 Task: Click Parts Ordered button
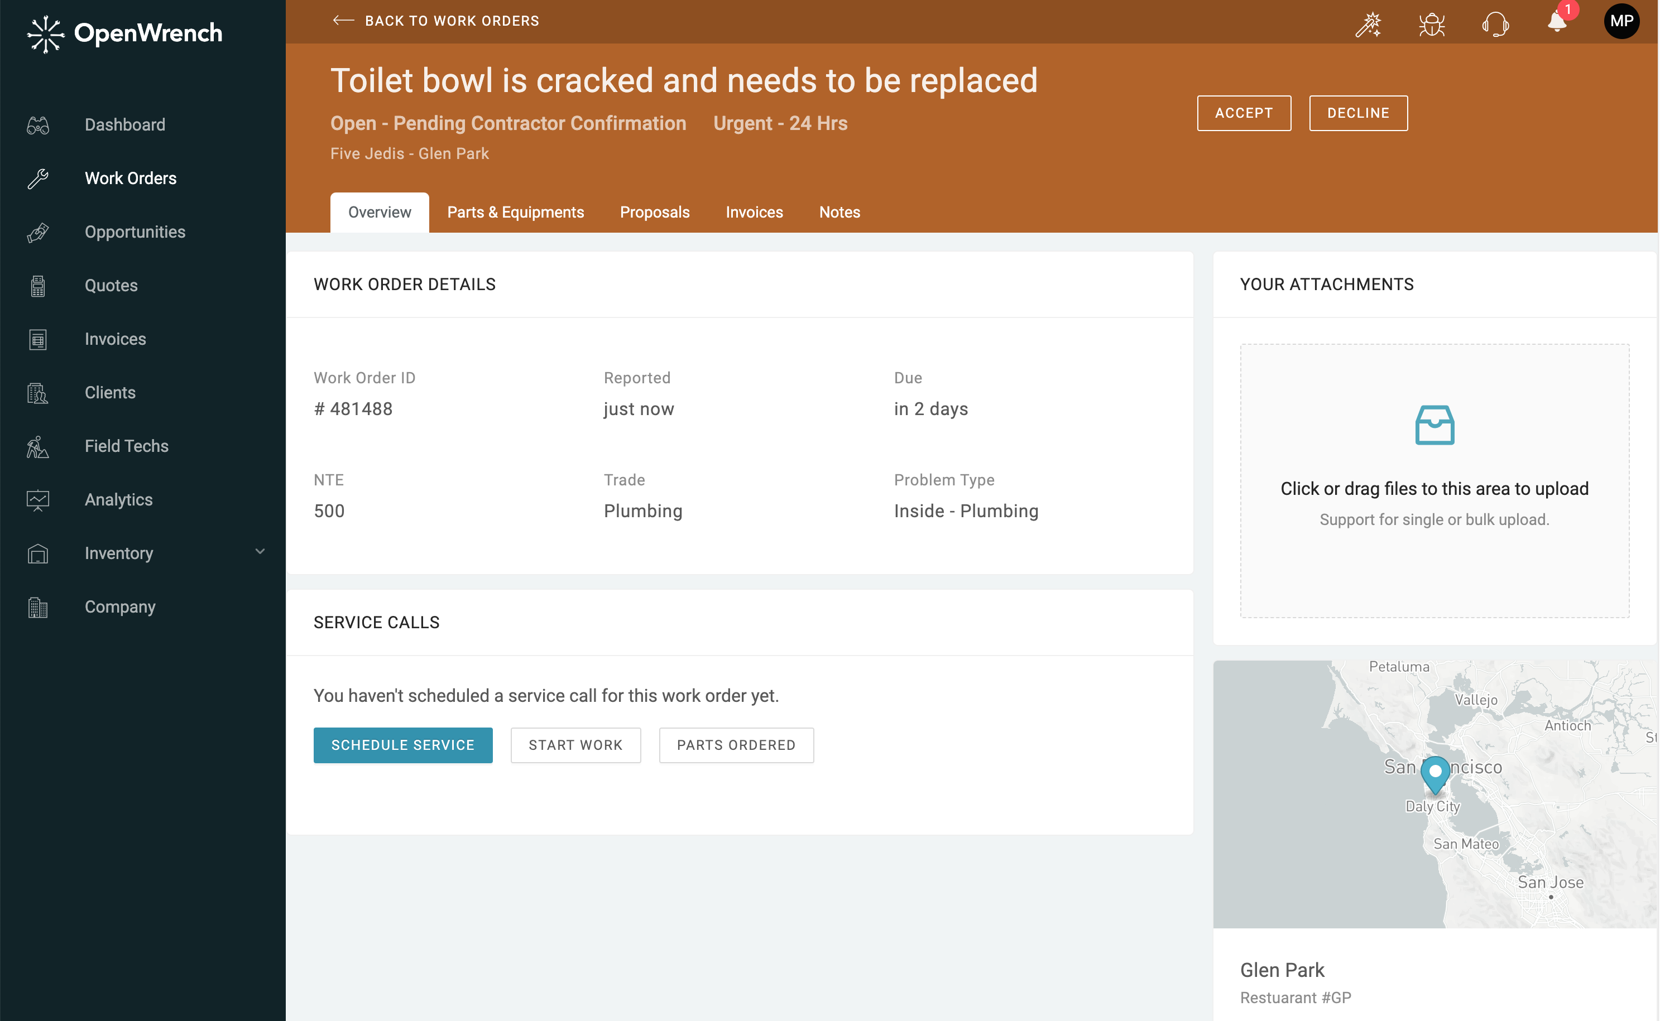736,745
